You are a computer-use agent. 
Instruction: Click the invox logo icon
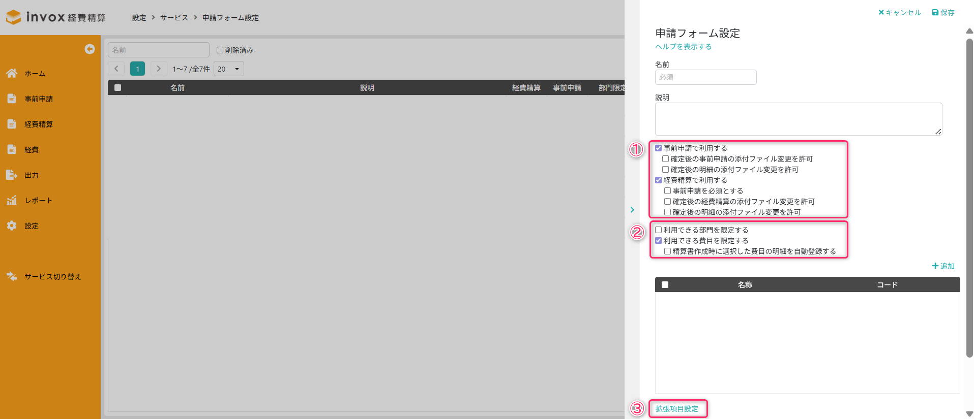point(14,17)
